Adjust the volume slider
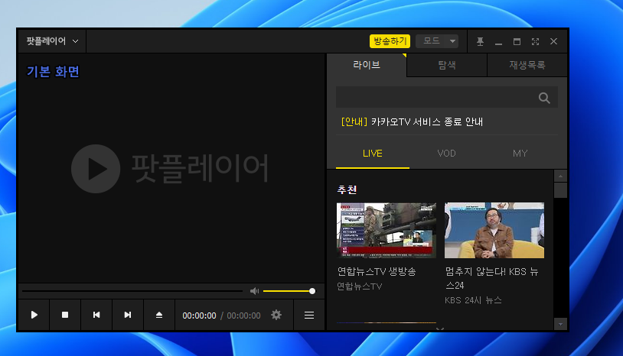The width and height of the screenshot is (623, 356). [x=289, y=291]
